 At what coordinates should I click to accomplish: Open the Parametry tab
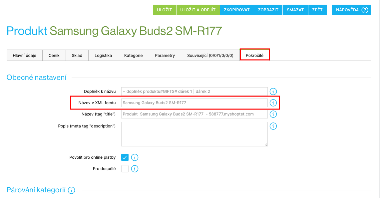tap(165, 56)
